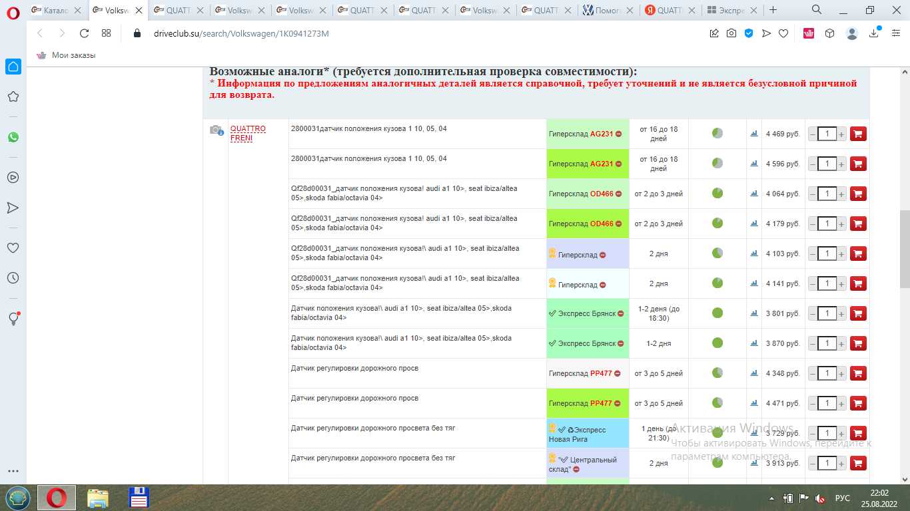
Task: Click the blue ad blocker shield icon
Action: pos(749,33)
